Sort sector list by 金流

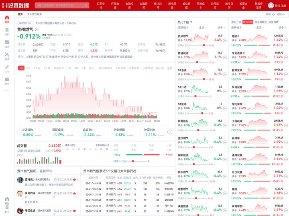pyautogui.click(x=260, y=28)
